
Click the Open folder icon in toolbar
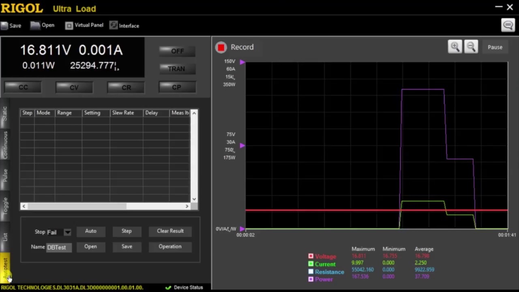[x=35, y=25]
